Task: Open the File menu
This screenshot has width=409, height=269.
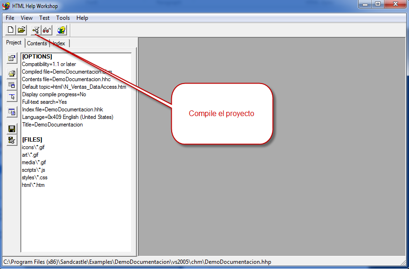Action: click(10, 18)
